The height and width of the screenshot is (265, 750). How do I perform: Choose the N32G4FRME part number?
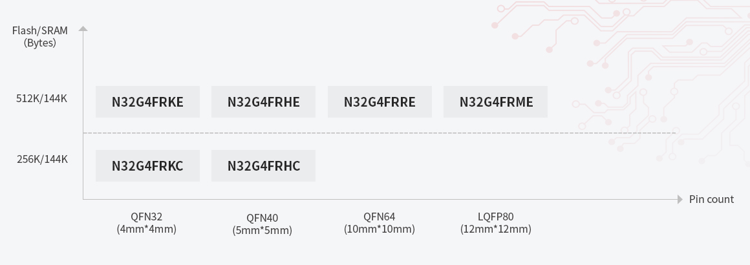[495, 102]
